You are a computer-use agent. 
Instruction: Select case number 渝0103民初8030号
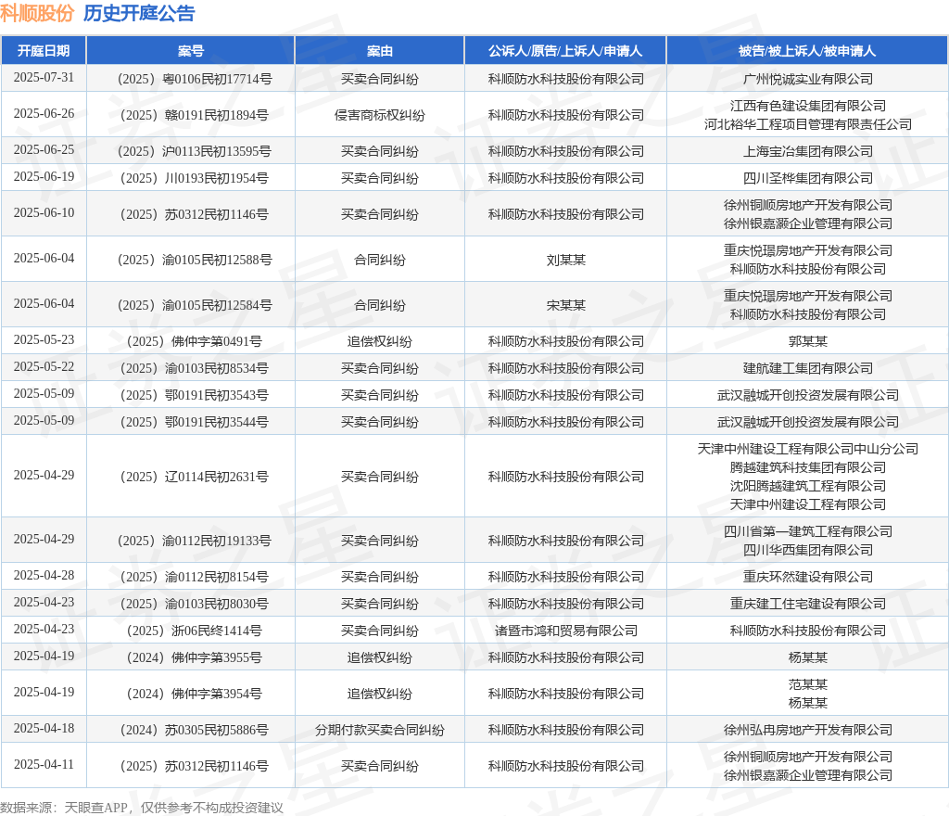[195, 604]
